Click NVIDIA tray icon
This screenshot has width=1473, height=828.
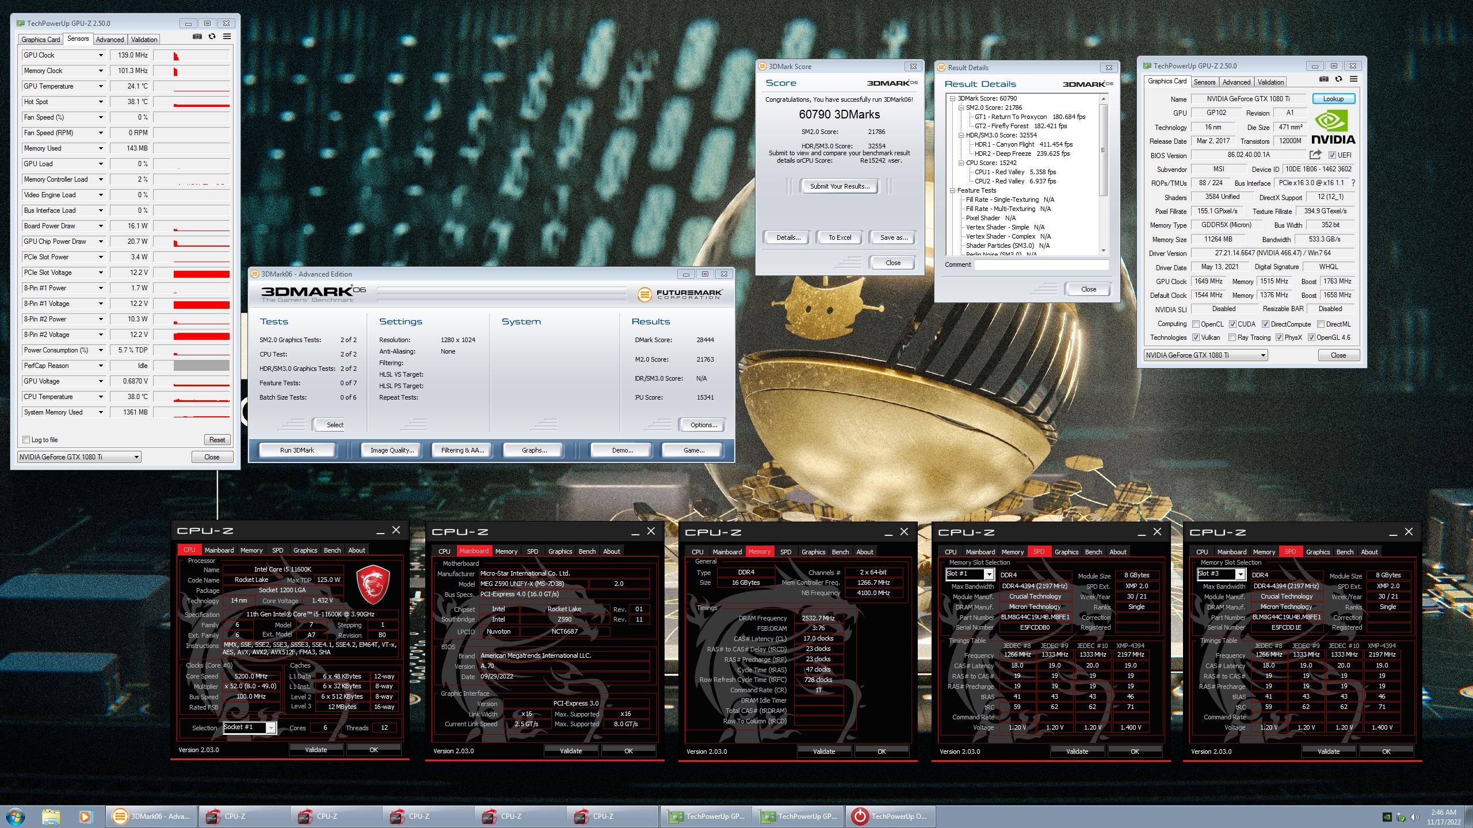pyautogui.click(x=1387, y=817)
